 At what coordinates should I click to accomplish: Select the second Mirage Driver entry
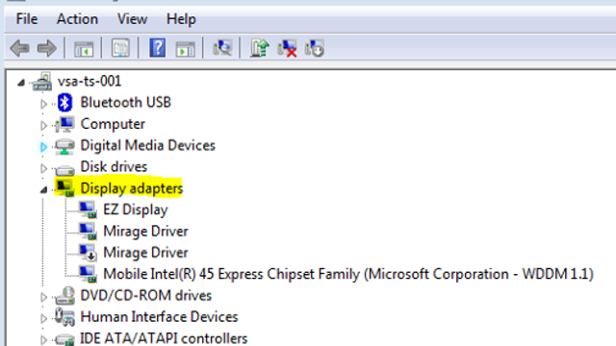pos(145,253)
